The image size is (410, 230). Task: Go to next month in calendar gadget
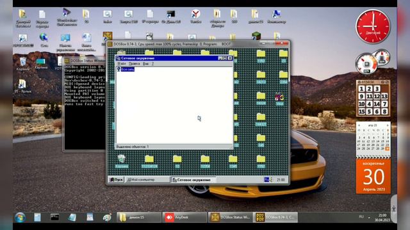387,125
